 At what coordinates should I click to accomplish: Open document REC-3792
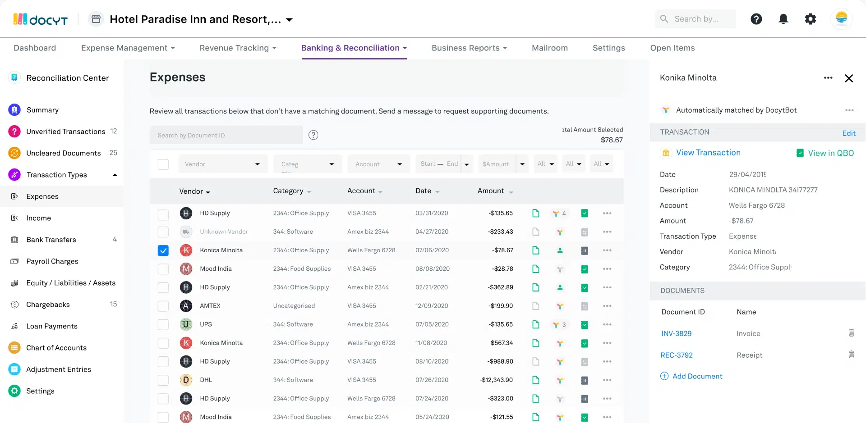coord(676,355)
